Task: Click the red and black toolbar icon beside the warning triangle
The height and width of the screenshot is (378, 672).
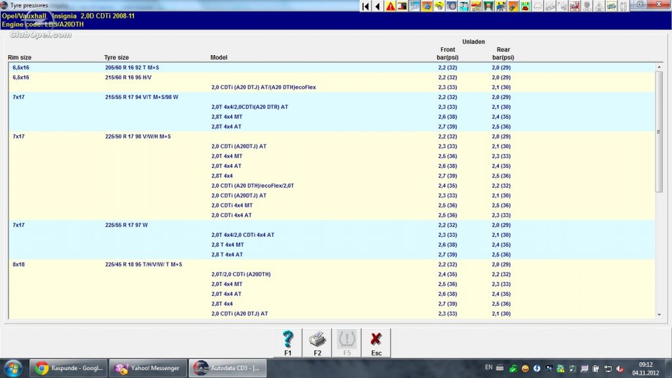Action: [402, 6]
